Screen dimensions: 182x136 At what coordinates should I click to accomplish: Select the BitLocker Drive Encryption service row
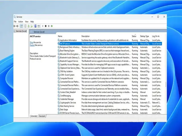click(x=110, y=54)
